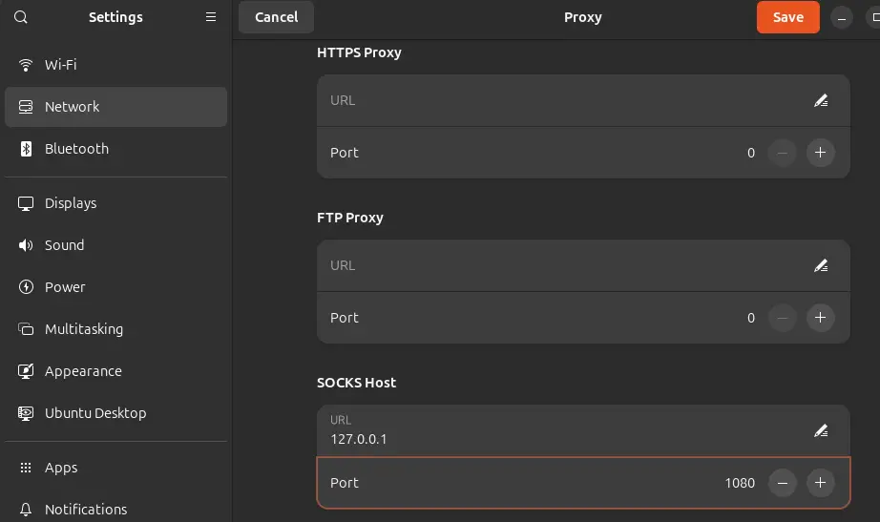The width and height of the screenshot is (880, 522).
Task: Decrease the FTP Proxy port value
Action: coord(783,318)
